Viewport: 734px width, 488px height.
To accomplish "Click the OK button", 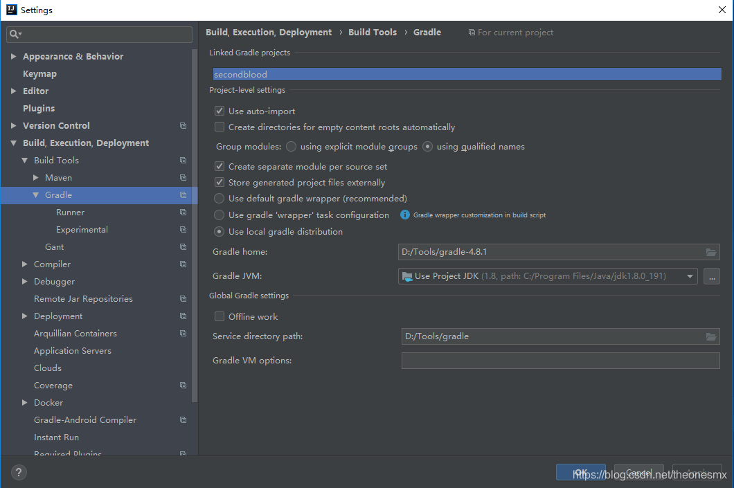I will (x=580, y=473).
